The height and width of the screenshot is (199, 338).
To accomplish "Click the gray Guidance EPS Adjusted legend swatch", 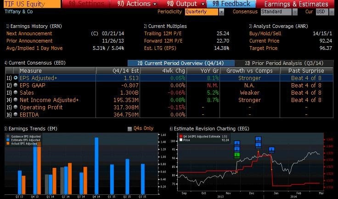I will point(8,136).
